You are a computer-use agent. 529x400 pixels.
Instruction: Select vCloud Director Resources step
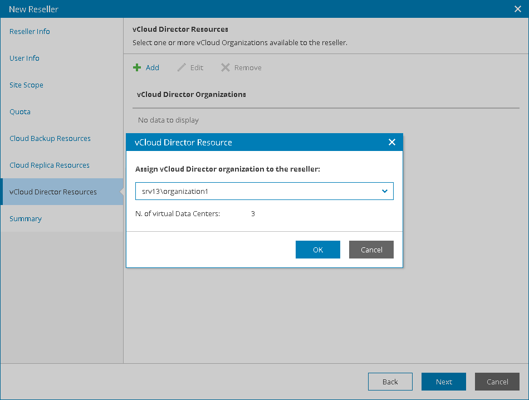click(53, 192)
